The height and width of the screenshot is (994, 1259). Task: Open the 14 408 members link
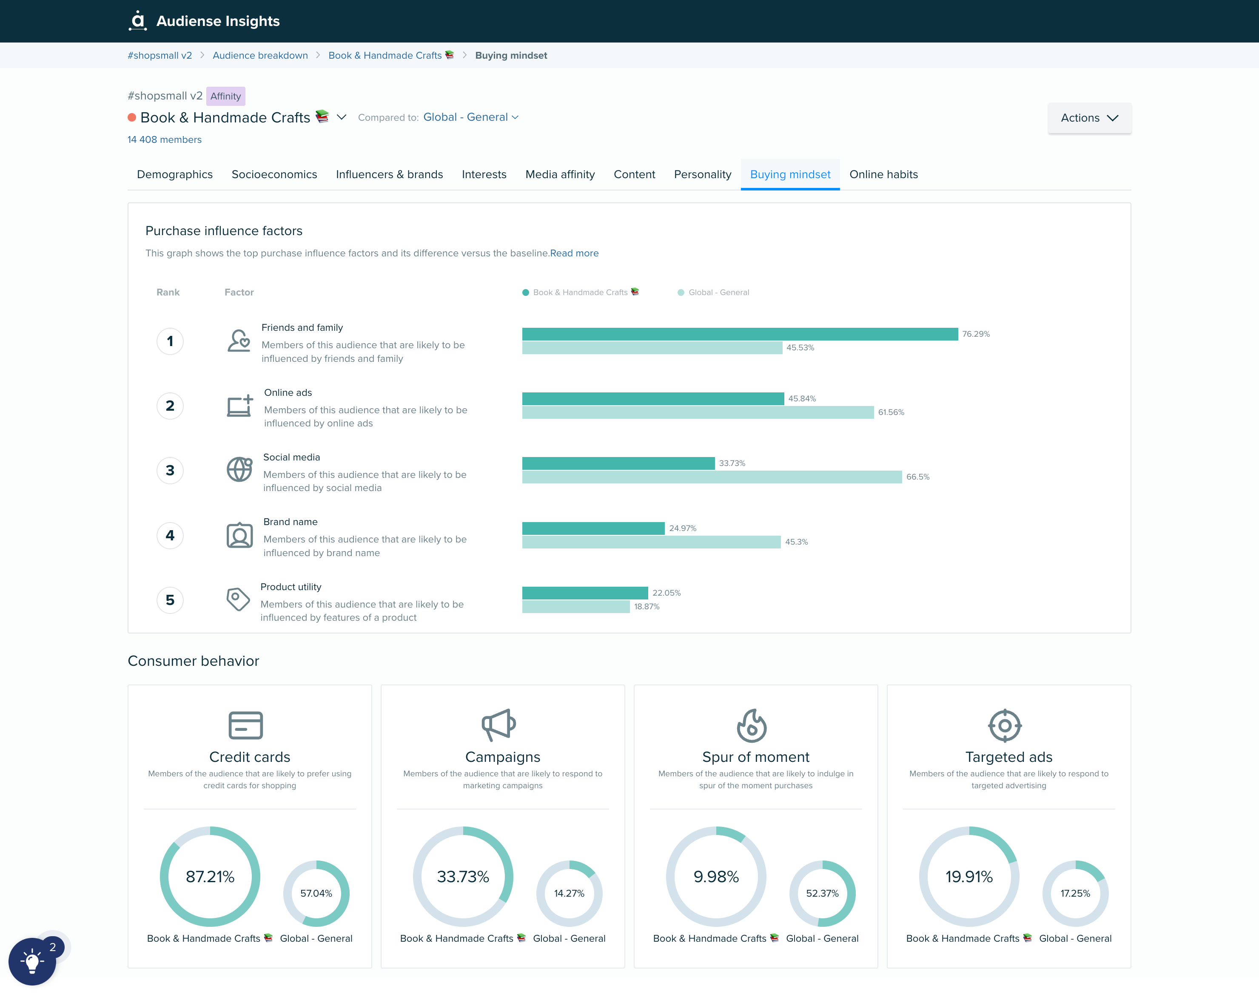coord(165,140)
